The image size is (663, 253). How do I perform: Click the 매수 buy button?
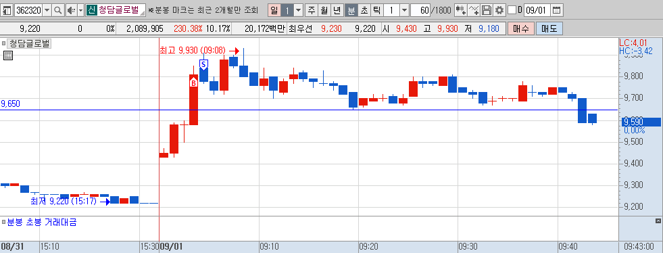pos(521,29)
